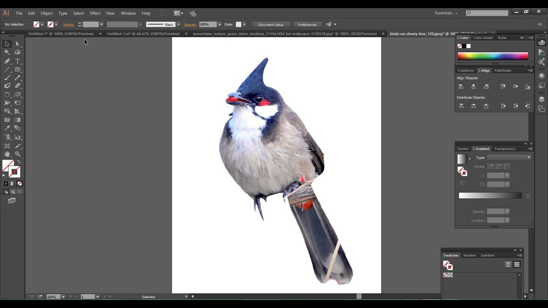Click Horizontal Distribute Center icon
The height and width of the screenshot is (308, 548).
click(x=515, y=106)
